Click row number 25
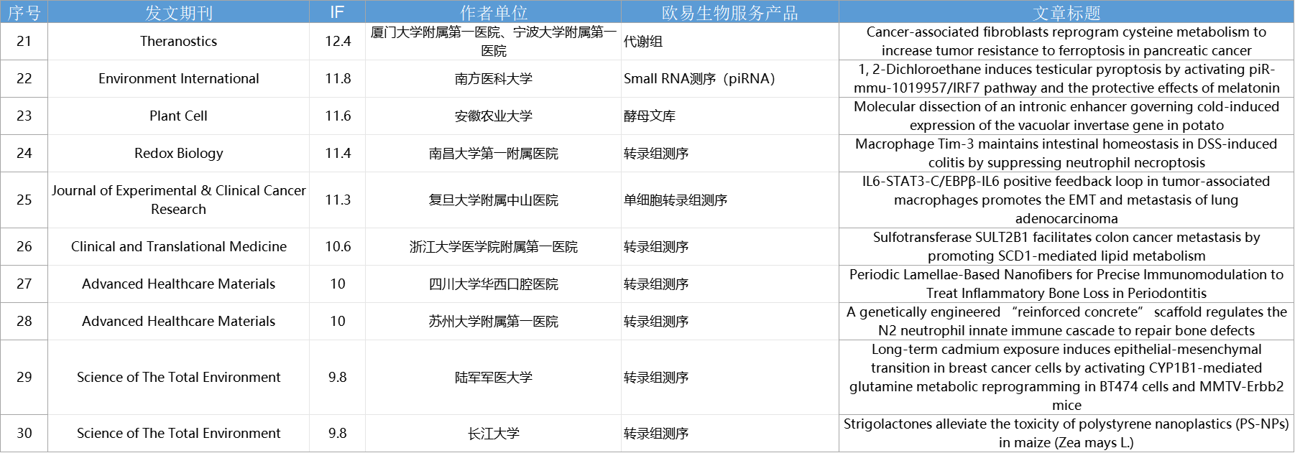1295x453 pixels. [24, 200]
